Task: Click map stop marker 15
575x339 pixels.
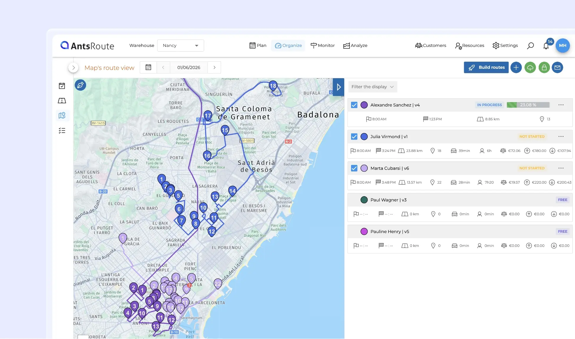Action: pyautogui.click(x=225, y=130)
